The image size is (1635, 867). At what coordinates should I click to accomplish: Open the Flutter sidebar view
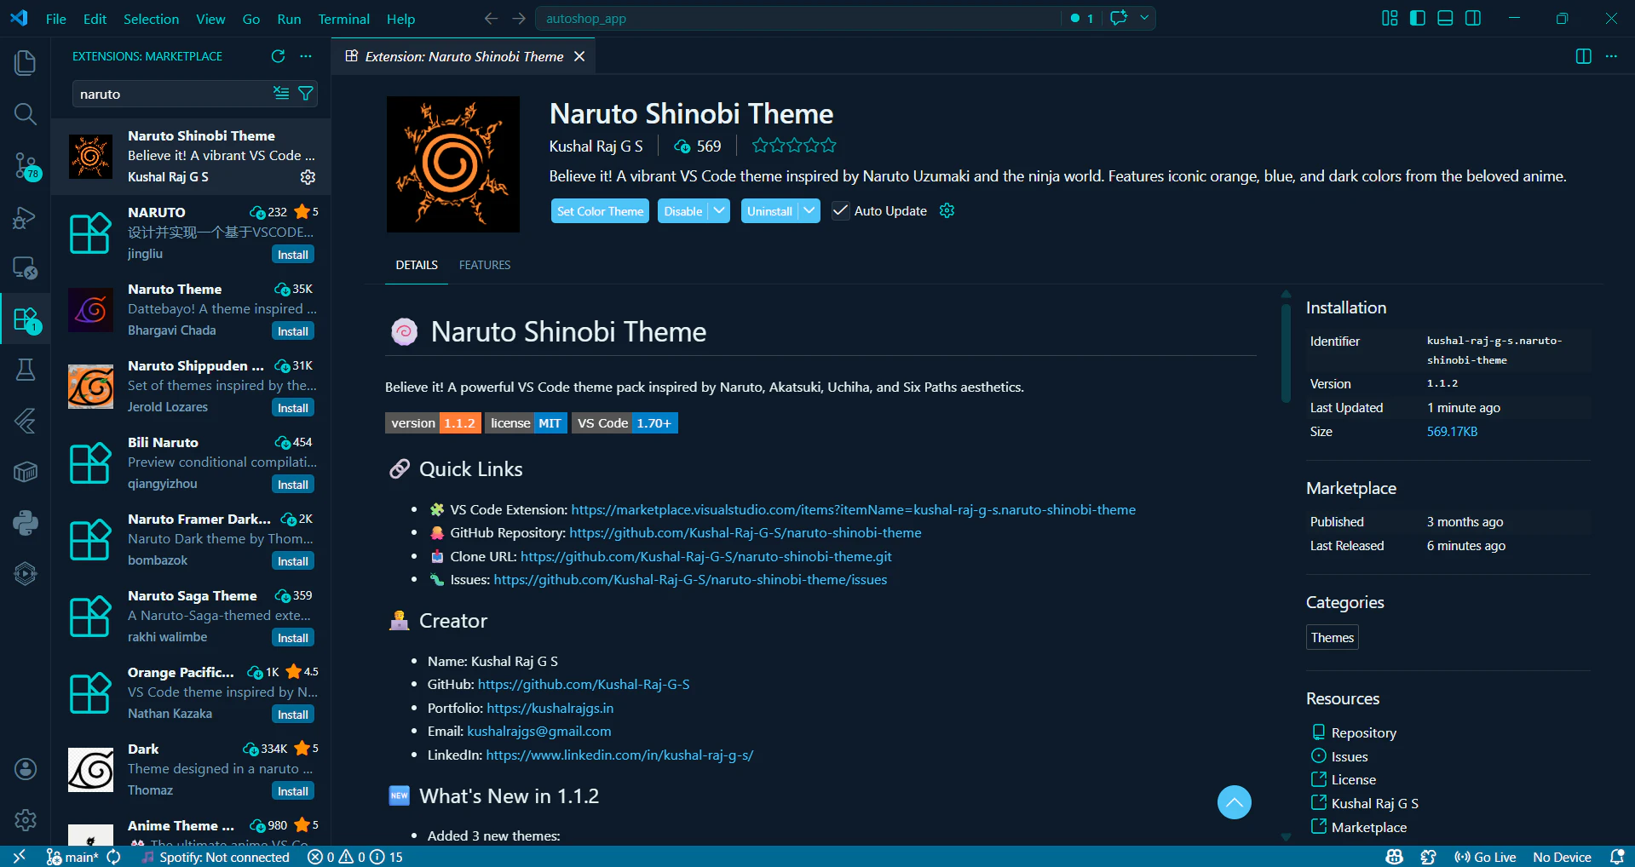tap(26, 422)
